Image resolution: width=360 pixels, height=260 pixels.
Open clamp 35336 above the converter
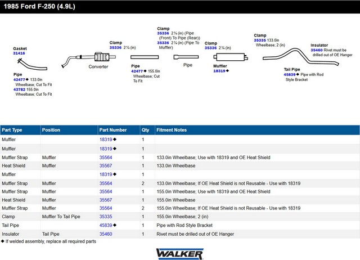coord(115,47)
